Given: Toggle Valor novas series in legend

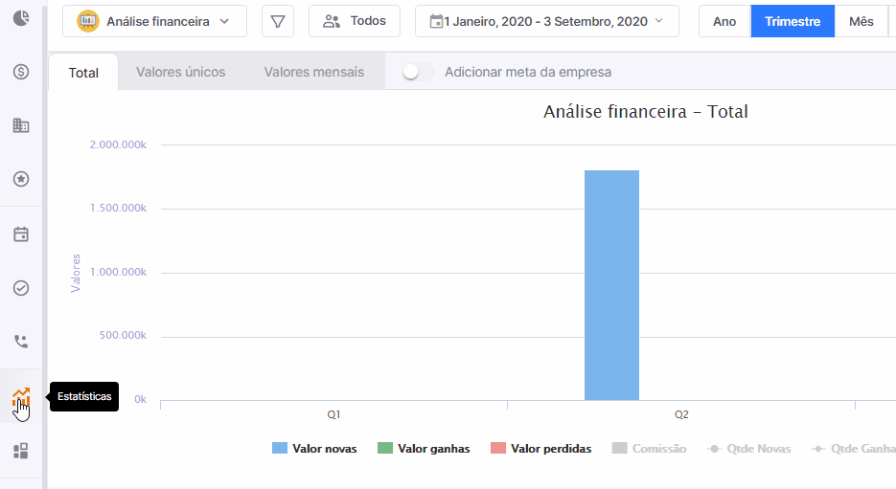Looking at the screenshot, I should point(314,449).
